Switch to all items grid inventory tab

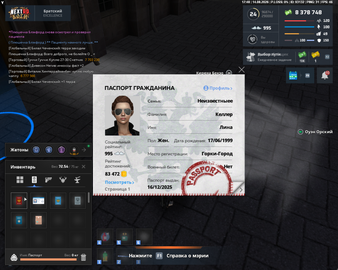[x=20, y=180]
